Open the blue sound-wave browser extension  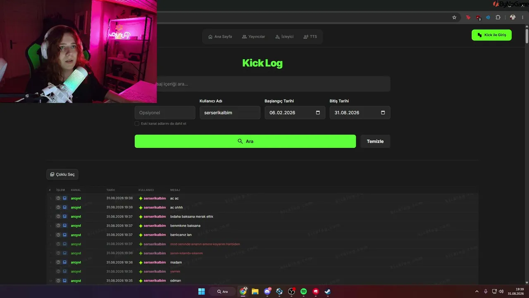[x=488, y=17]
